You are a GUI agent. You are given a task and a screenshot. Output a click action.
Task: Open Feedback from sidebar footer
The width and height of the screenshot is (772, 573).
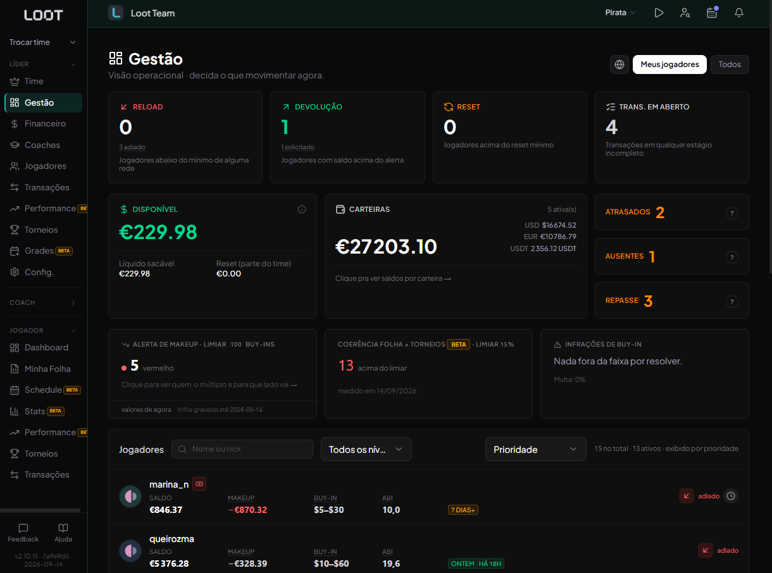click(23, 533)
